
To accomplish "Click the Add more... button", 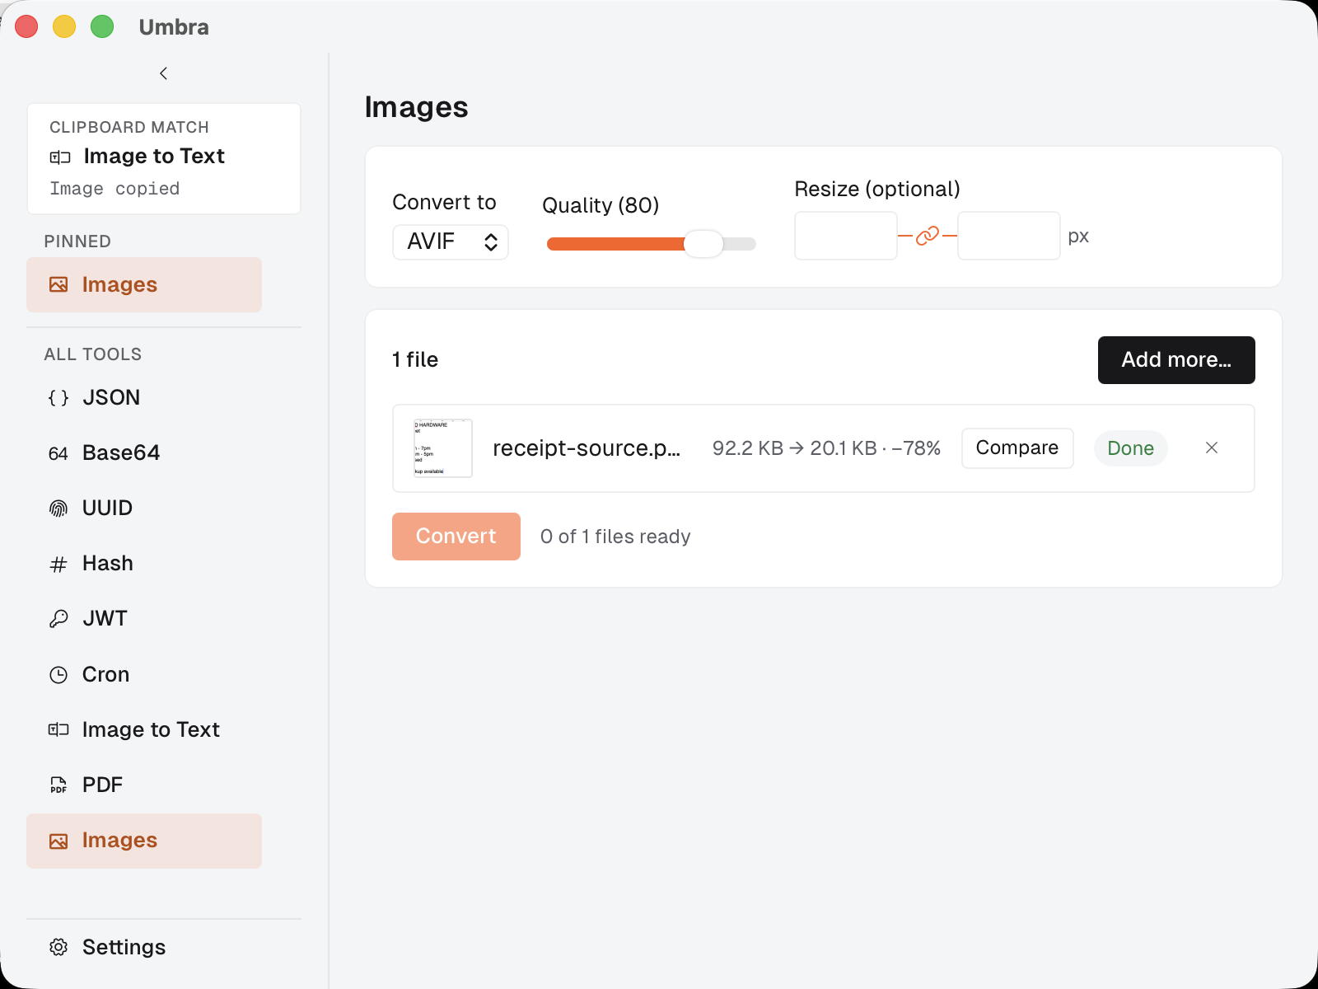I will pyautogui.click(x=1176, y=360).
